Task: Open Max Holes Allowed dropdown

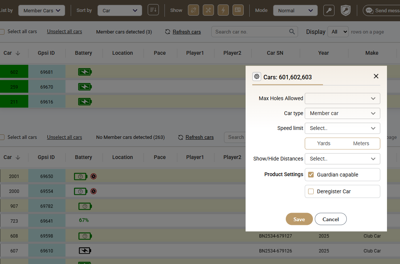Action: tap(342, 99)
